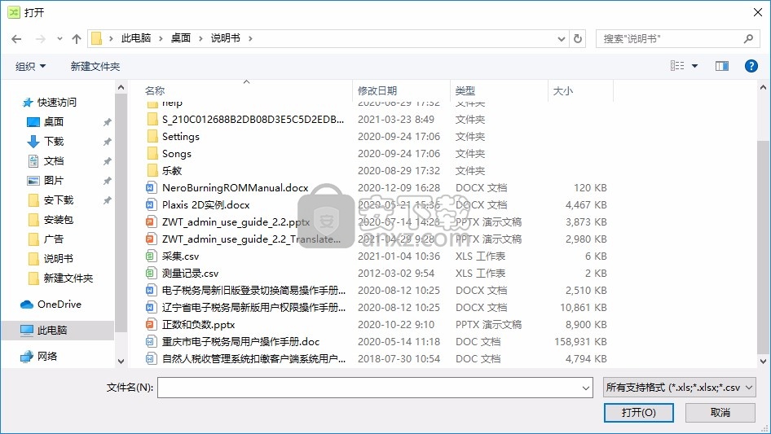
Task: Change the view layout icon
Action: point(677,65)
